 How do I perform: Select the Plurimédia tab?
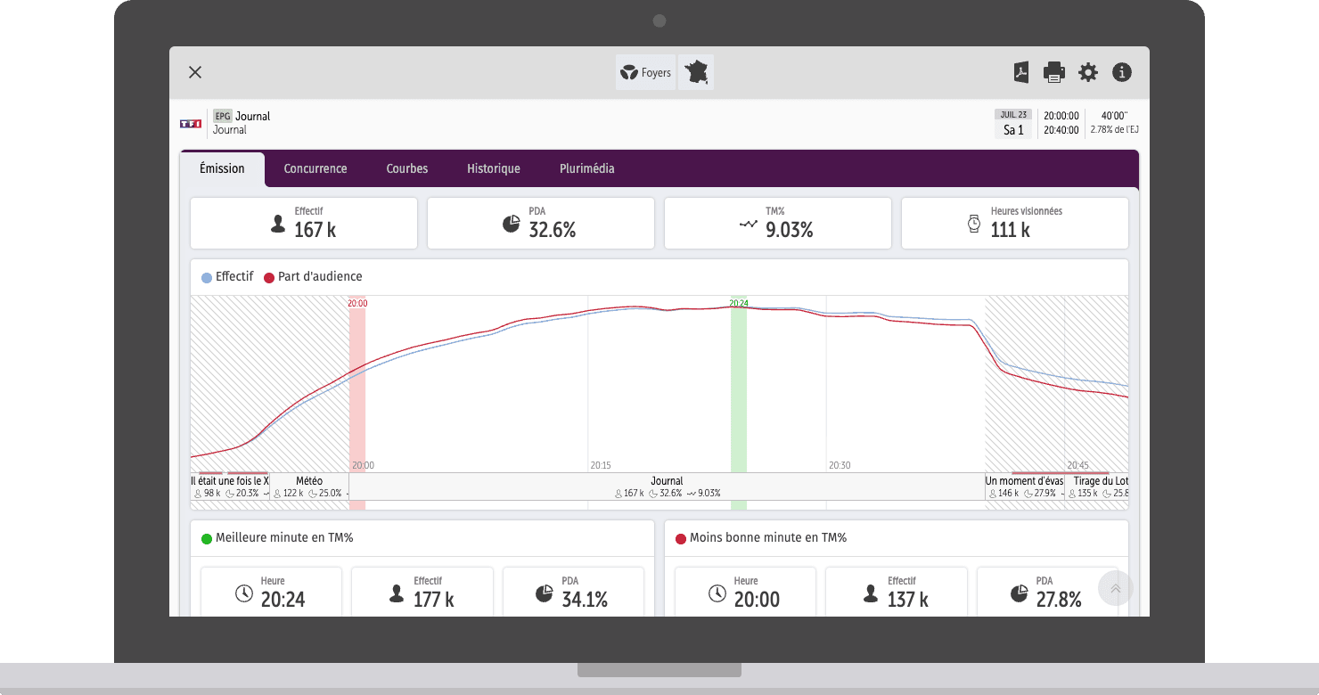(587, 168)
